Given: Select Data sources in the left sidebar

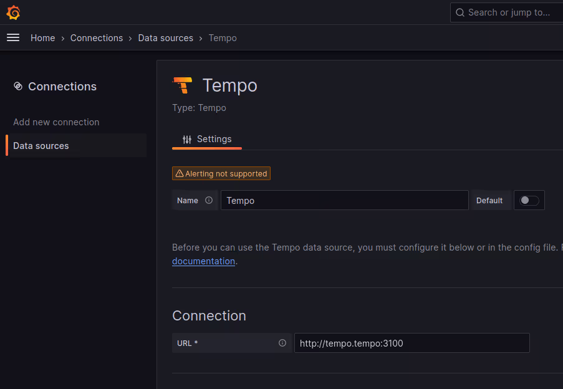Looking at the screenshot, I should click(x=41, y=146).
